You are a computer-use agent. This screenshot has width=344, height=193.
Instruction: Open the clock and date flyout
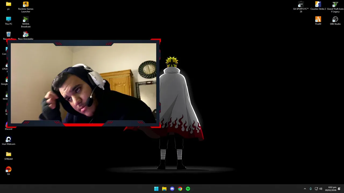[x=331, y=189]
